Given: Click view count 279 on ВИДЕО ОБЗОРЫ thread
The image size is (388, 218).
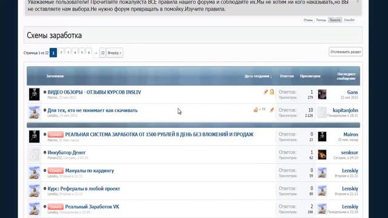Looking at the screenshot, I should coord(310,97).
